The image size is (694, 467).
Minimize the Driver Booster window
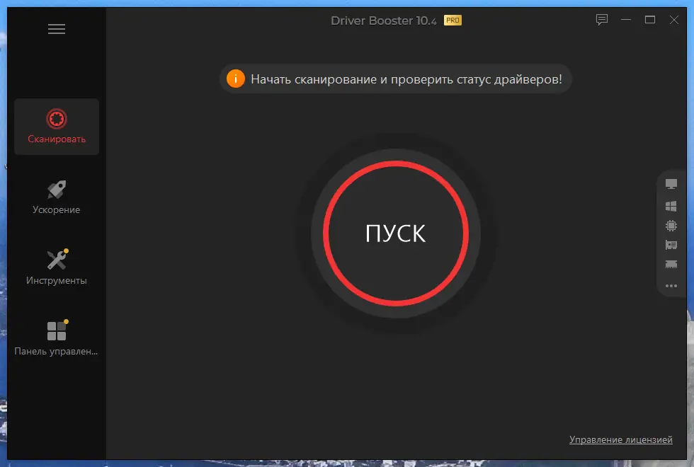pos(626,20)
